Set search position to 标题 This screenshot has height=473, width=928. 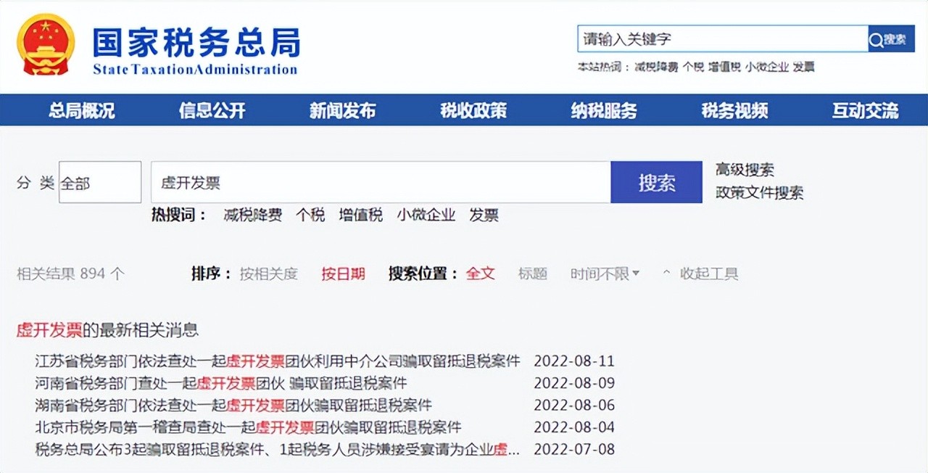click(x=532, y=273)
